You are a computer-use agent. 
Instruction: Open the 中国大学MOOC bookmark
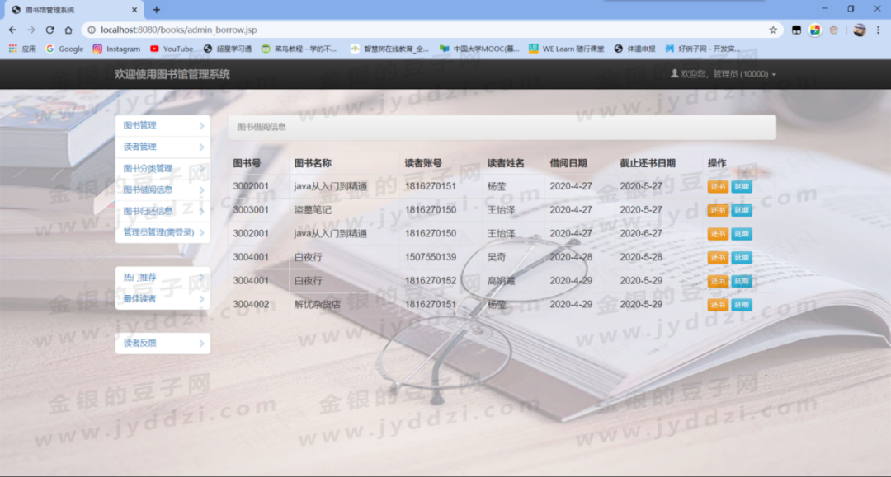(x=479, y=49)
